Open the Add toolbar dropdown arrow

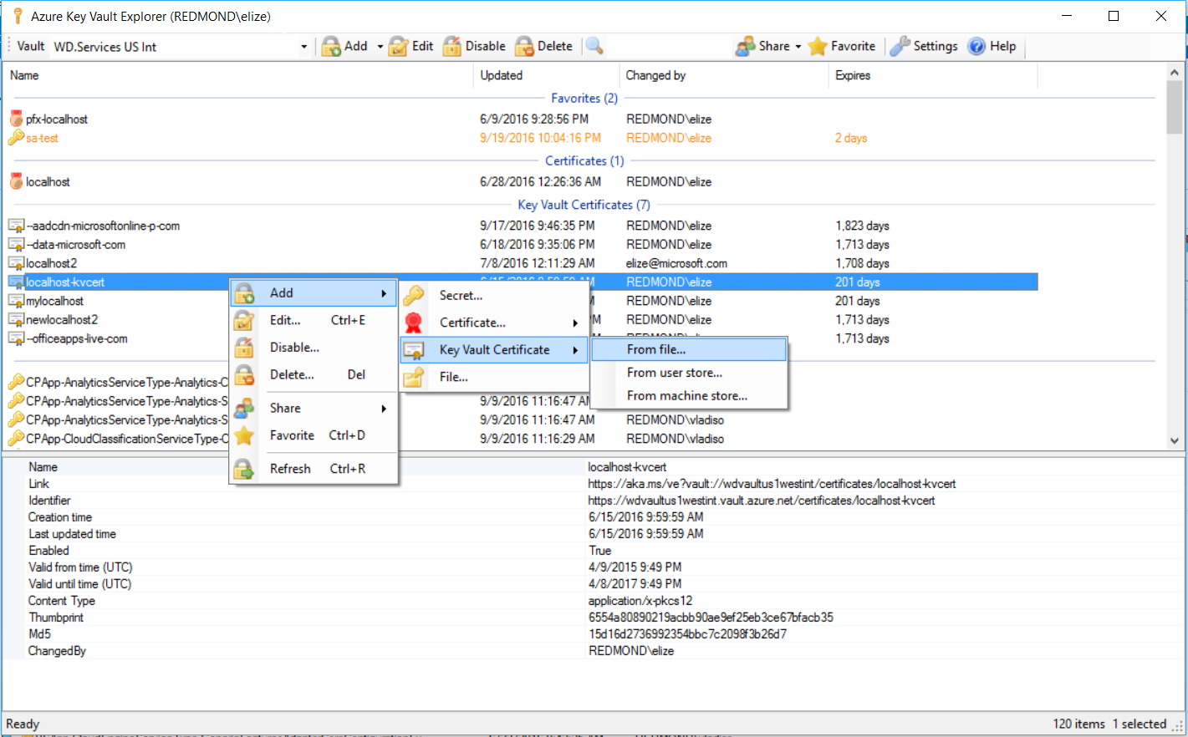click(x=380, y=47)
